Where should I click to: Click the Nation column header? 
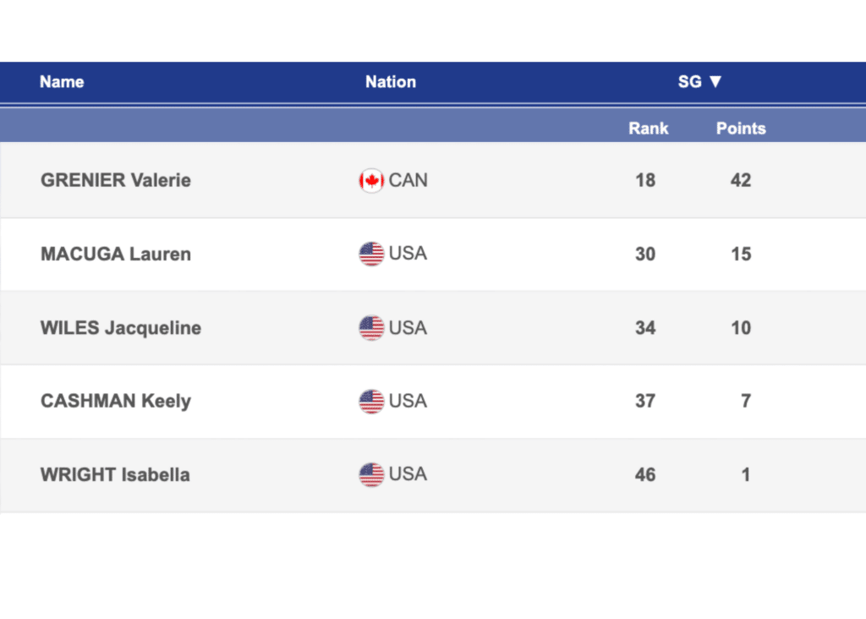pyautogui.click(x=391, y=82)
